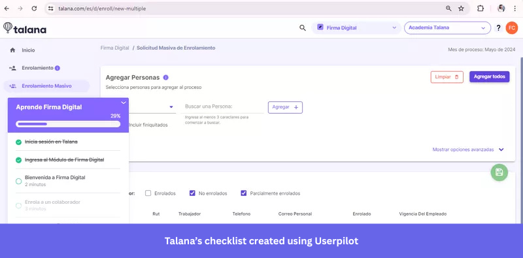This screenshot has width=523, height=258.
Task: Open help question mark icon
Action: click(498, 28)
